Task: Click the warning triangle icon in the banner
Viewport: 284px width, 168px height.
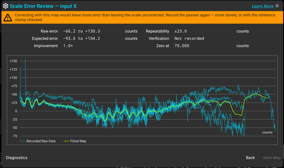Action: [7, 17]
